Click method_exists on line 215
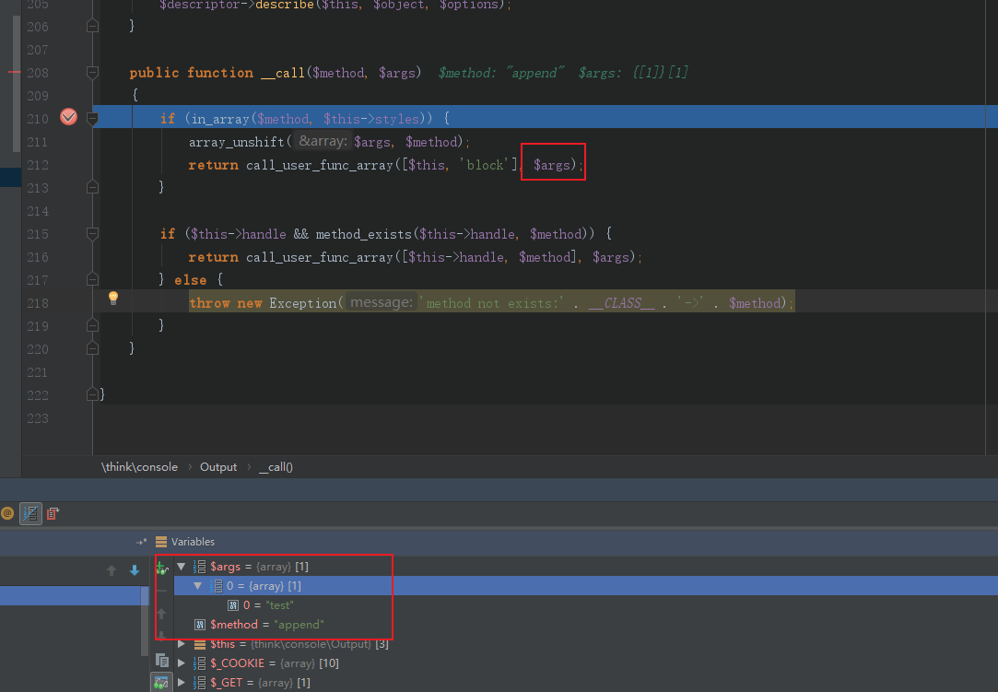The height and width of the screenshot is (692, 998). point(363,234)
